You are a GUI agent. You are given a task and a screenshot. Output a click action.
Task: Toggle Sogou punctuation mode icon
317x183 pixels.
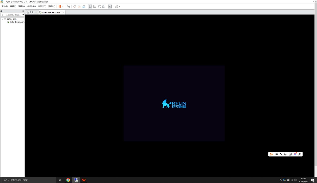click(281, 154)
